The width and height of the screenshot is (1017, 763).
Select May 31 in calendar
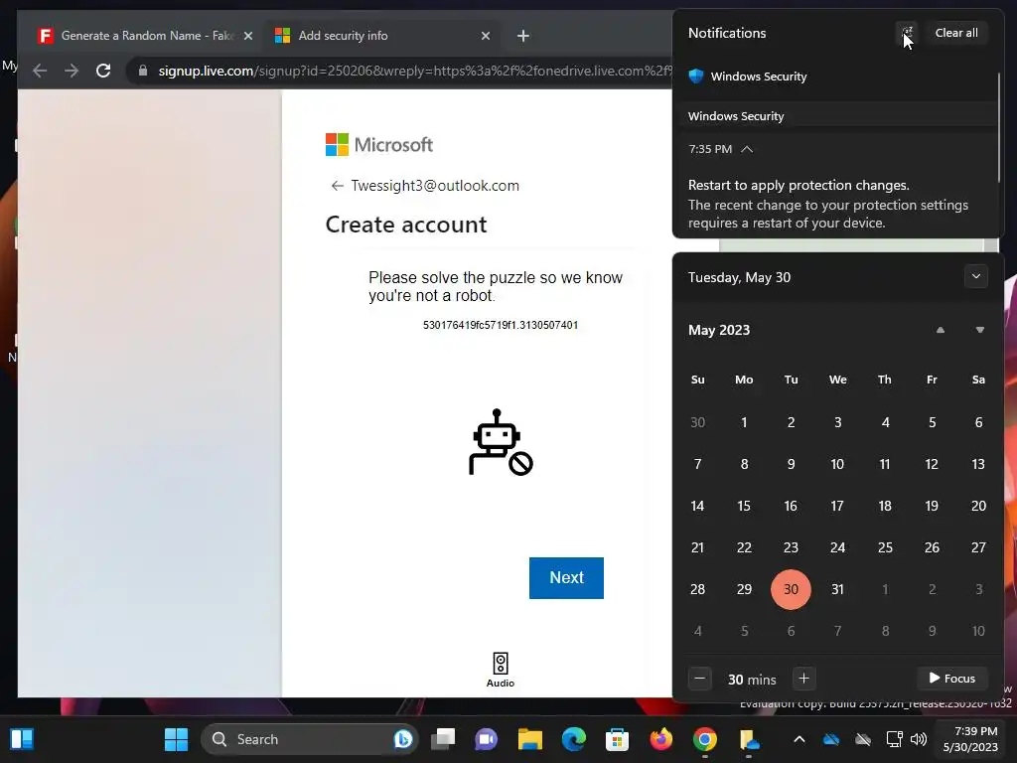click(837, 589)
